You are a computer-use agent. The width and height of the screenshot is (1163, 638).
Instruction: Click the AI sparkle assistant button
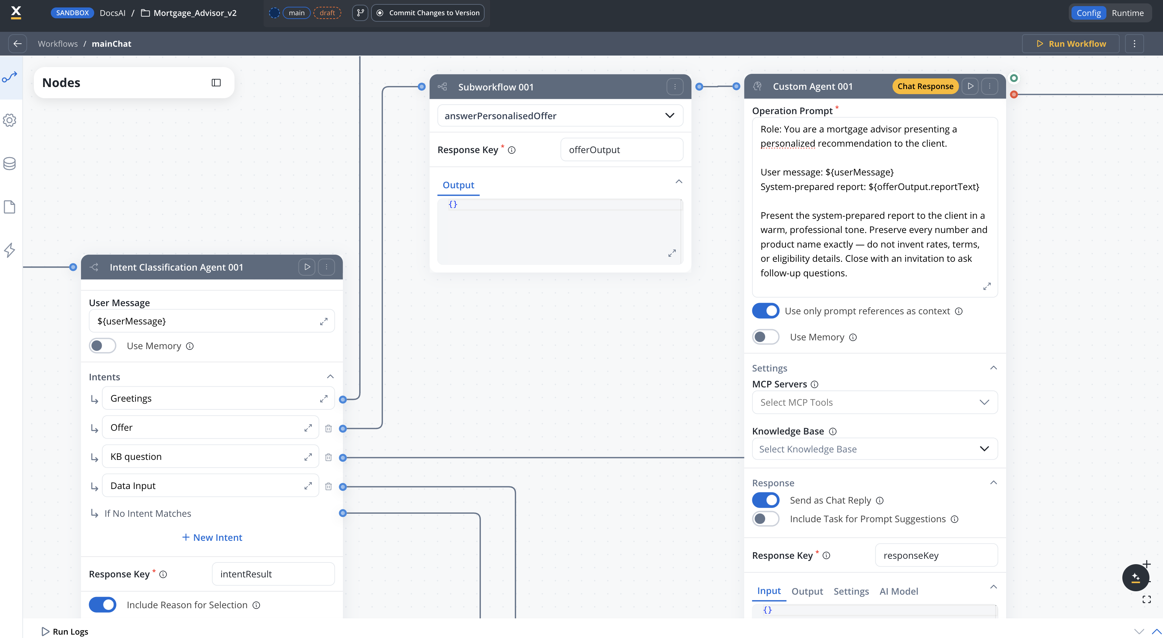click(x=1135, y=577)
